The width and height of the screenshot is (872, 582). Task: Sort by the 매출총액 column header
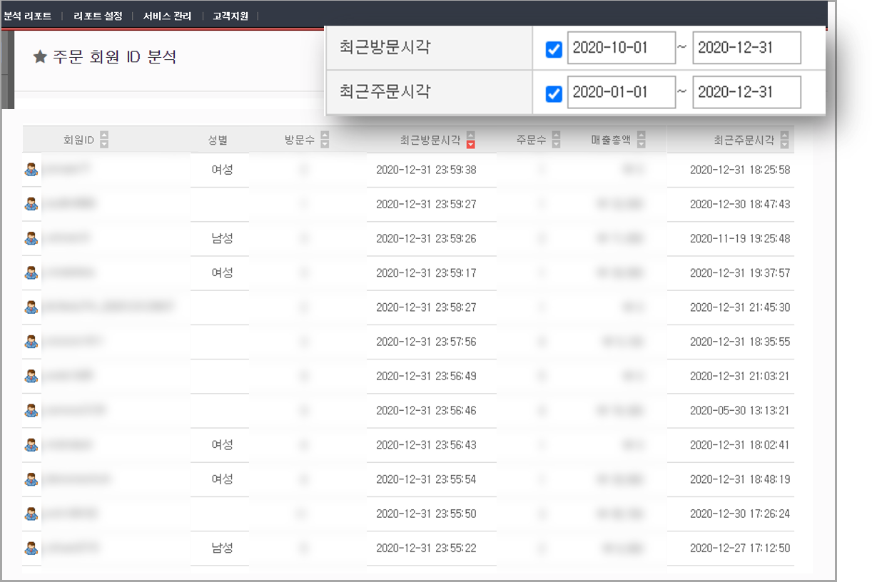point(611,141)
